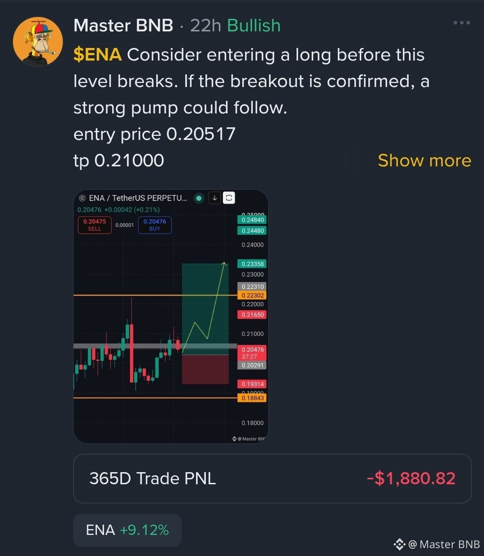The image size is (484, 556).
Task: Click the 0.20476 BUY button
Action: (x=155, y=225)
